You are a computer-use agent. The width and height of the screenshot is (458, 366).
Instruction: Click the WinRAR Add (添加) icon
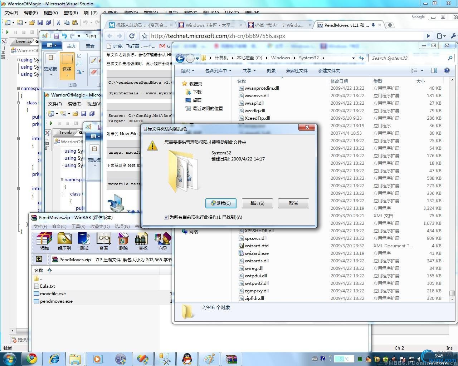[x=44, y=241]
